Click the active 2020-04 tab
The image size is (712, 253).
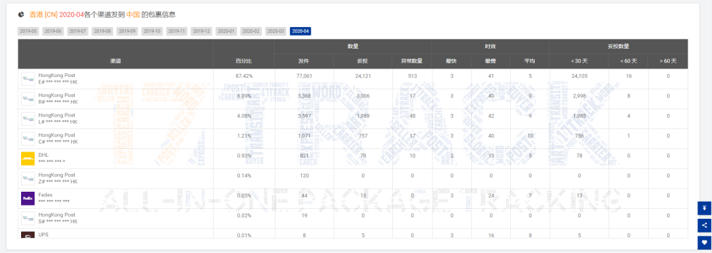[301, 31]
